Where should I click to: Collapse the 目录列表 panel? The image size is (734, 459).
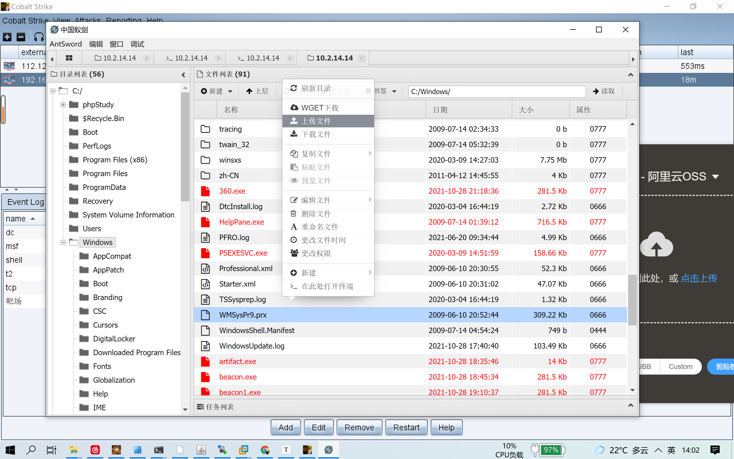tap(183, 75)
